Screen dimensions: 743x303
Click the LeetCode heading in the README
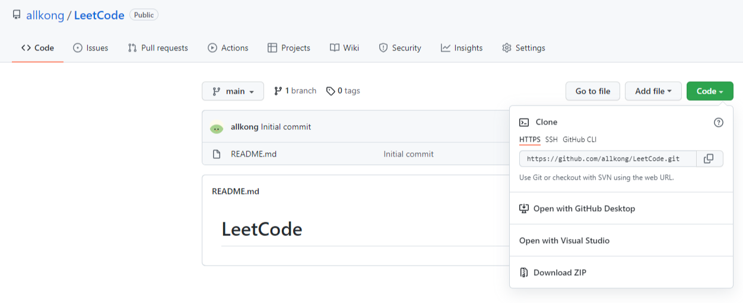(262, 229)
